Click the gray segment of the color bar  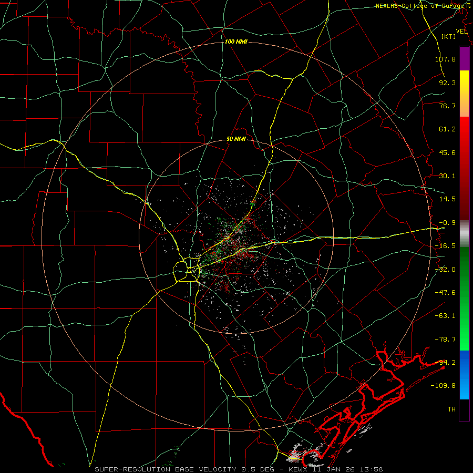click(464, 233)
